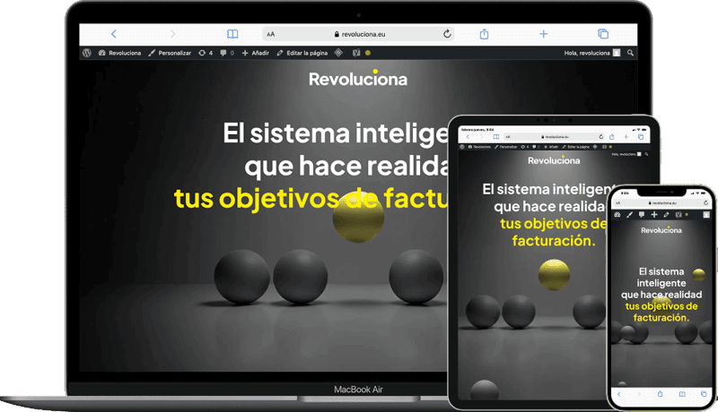Viewport: 718px width, 412px height.
Task: Click Editar la página on the iPad
Action: click(x=575, y=147)
